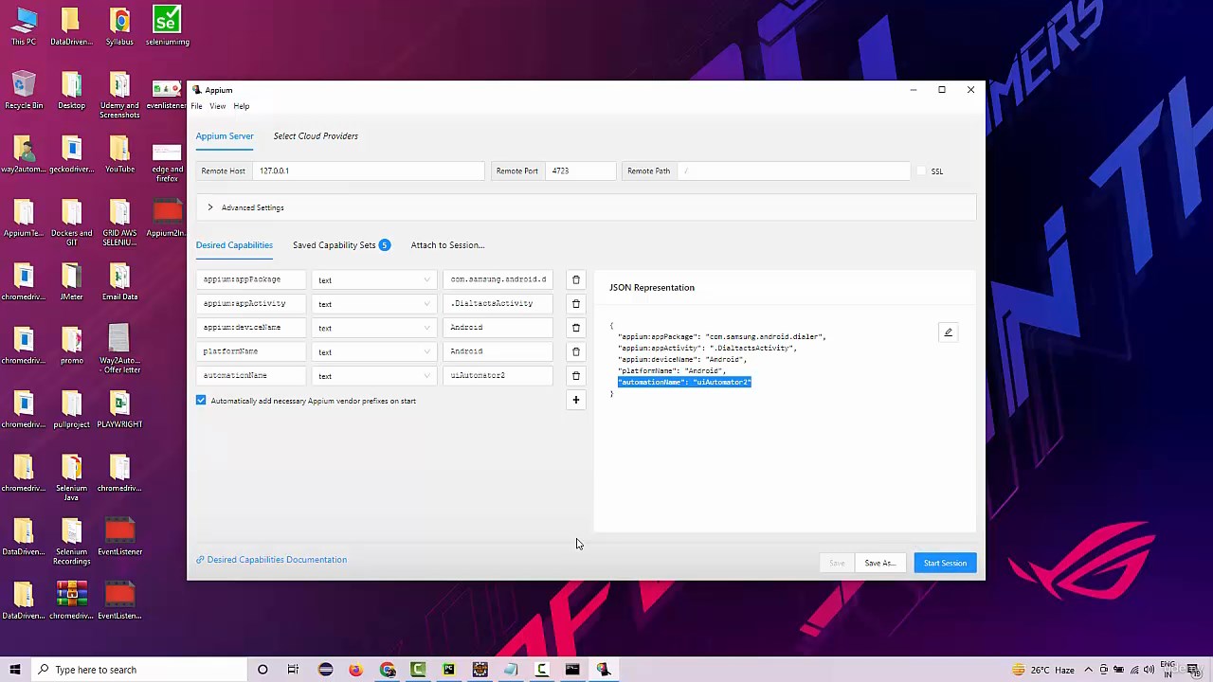
Task: Launch Firefox from the taskbar
Action: (x=355, y=670)
